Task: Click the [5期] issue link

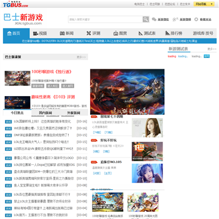Action: 106,151
